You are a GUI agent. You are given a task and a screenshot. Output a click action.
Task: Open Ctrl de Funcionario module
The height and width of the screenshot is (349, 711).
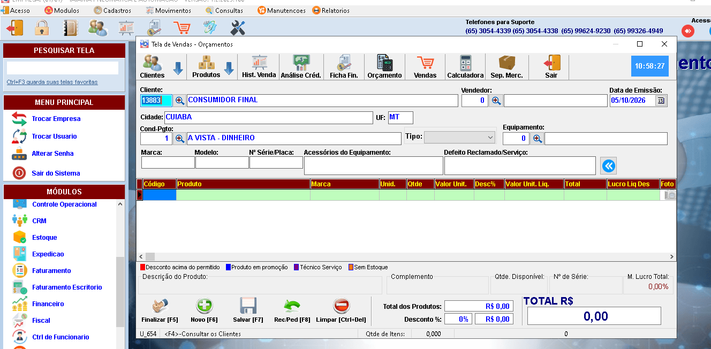click(x=60, y=337)
